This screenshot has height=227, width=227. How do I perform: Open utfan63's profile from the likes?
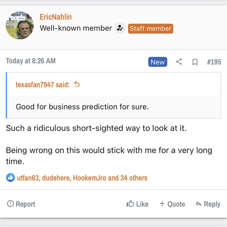[x=28, y=178]
